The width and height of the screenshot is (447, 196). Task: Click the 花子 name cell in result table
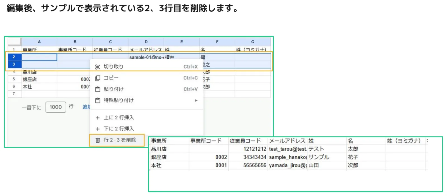[366, 157]
